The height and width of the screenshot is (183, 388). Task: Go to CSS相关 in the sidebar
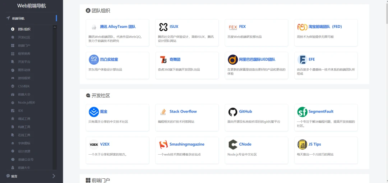24,86
